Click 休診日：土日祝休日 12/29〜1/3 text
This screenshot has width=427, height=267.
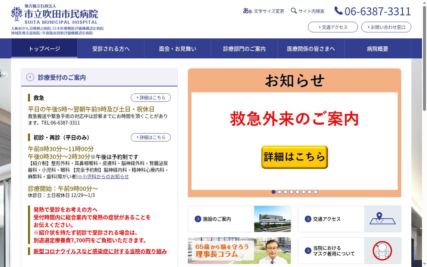point(61,195)
